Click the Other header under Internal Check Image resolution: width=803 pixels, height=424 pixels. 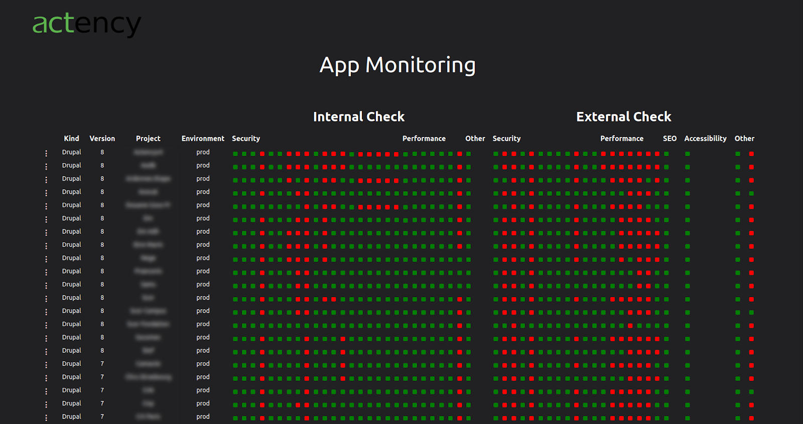475,138
